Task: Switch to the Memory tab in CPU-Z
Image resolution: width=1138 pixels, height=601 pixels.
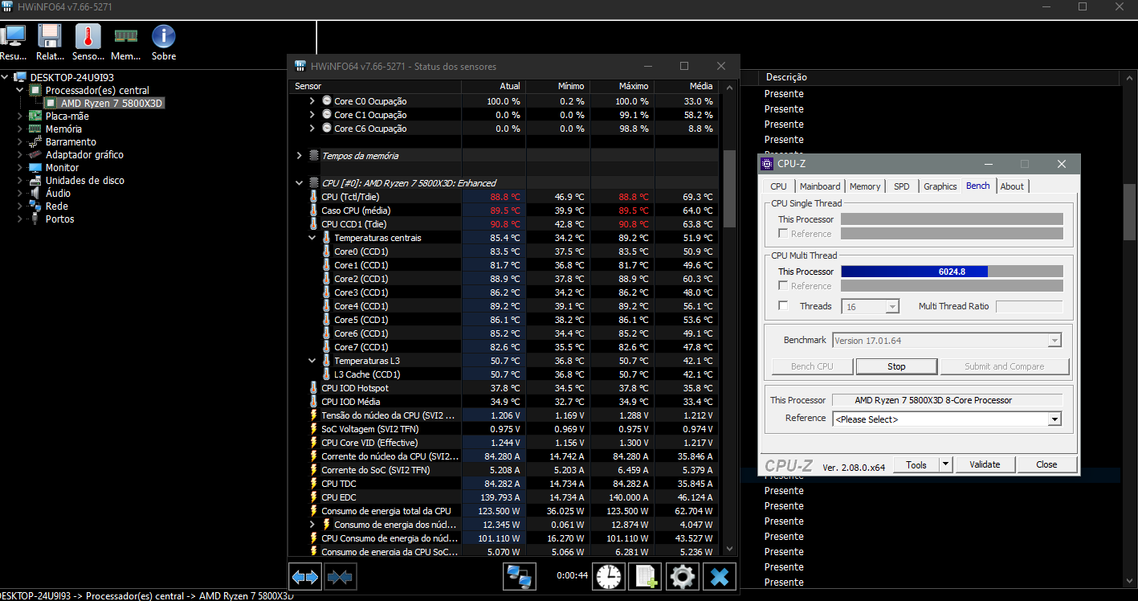Action: (x=865, y=186)
